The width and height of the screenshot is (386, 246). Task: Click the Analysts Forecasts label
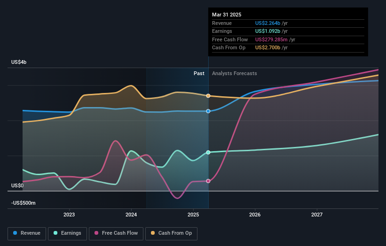pyautogui.click(x=234, y=74)
